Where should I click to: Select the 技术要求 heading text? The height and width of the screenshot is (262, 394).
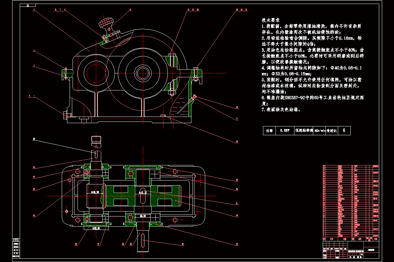pyautogui.click(x=271, y=20)
